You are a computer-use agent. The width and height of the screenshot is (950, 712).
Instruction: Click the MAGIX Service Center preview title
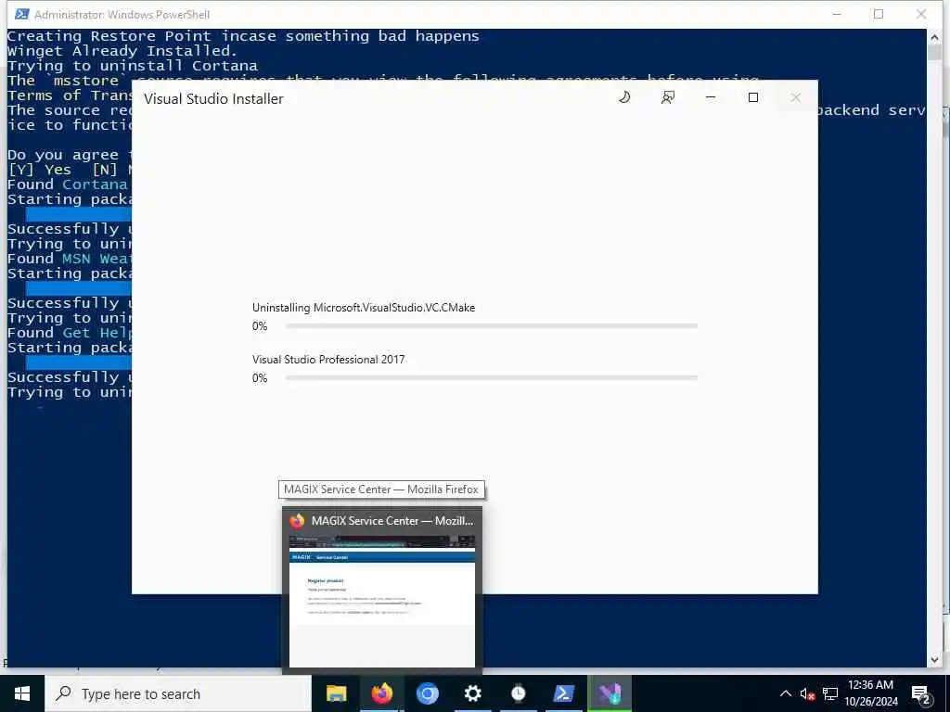tap(392, 521)
